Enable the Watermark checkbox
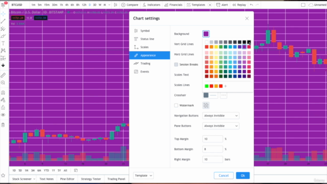The image size is (327, 184). pos(176,105)
